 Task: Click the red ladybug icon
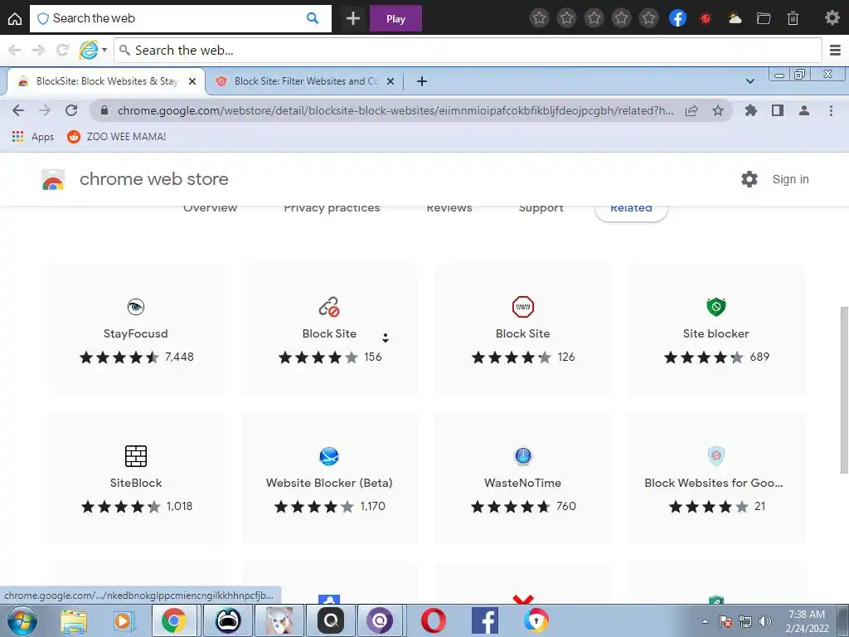coord(705,18)
